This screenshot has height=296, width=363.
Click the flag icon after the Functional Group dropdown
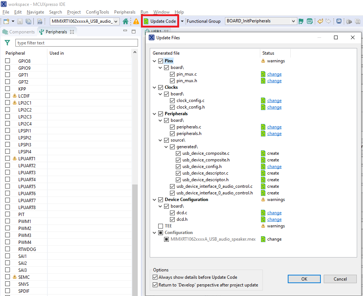pyautogui.click(x=301, y=22)
